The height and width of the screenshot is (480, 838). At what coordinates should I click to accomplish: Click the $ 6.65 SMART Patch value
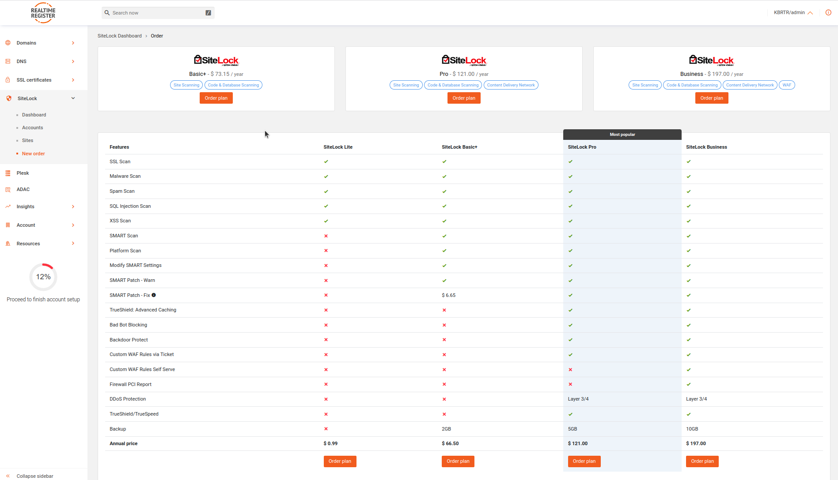[x=449, y=295]
